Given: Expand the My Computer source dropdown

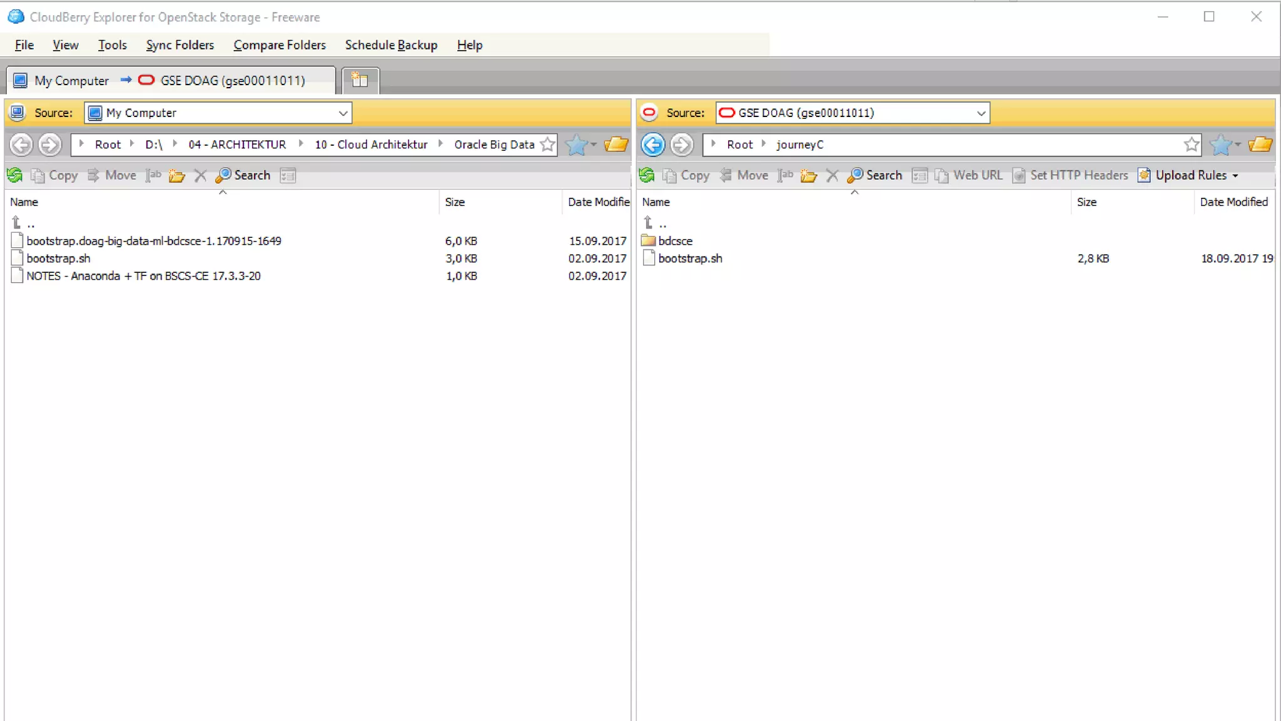Looking at the screenshot, I should pos(343,113).
